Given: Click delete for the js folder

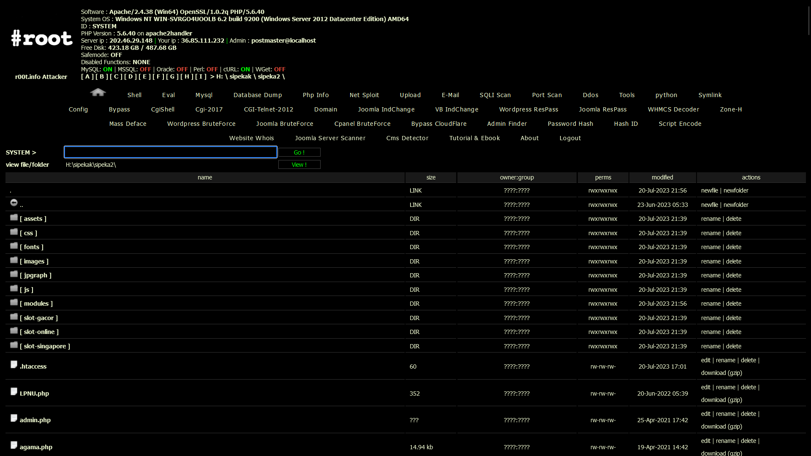Looking at the screenshot, I should (x=734, y=290).
